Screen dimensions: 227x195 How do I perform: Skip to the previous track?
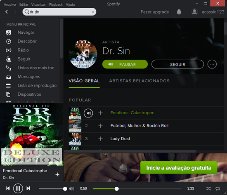tap(8, 188)
